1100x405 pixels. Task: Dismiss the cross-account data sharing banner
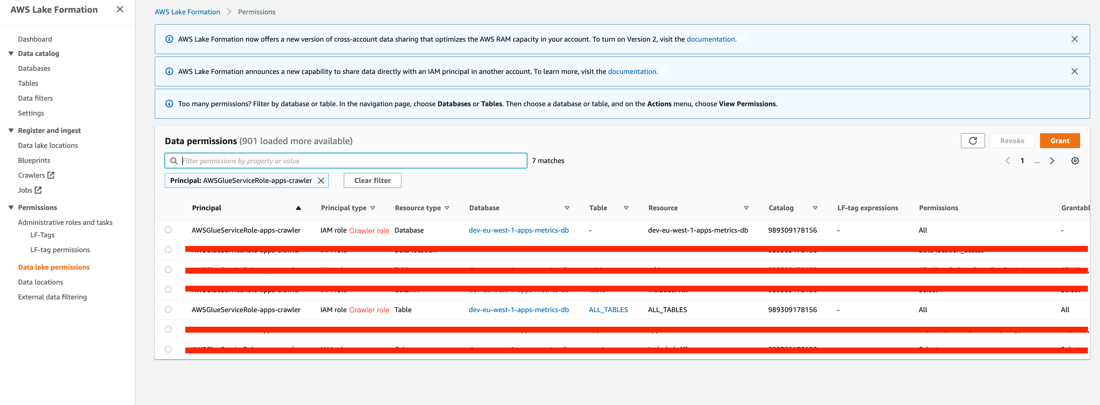[x=1074, y=39]
